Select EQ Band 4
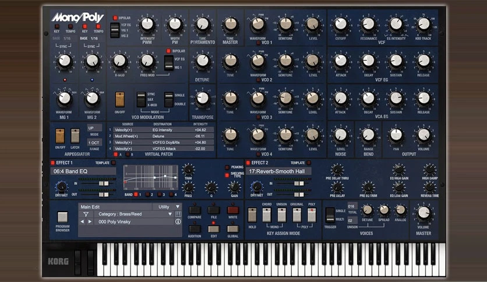This screenshot has width=487, height=282. (171, 195)
